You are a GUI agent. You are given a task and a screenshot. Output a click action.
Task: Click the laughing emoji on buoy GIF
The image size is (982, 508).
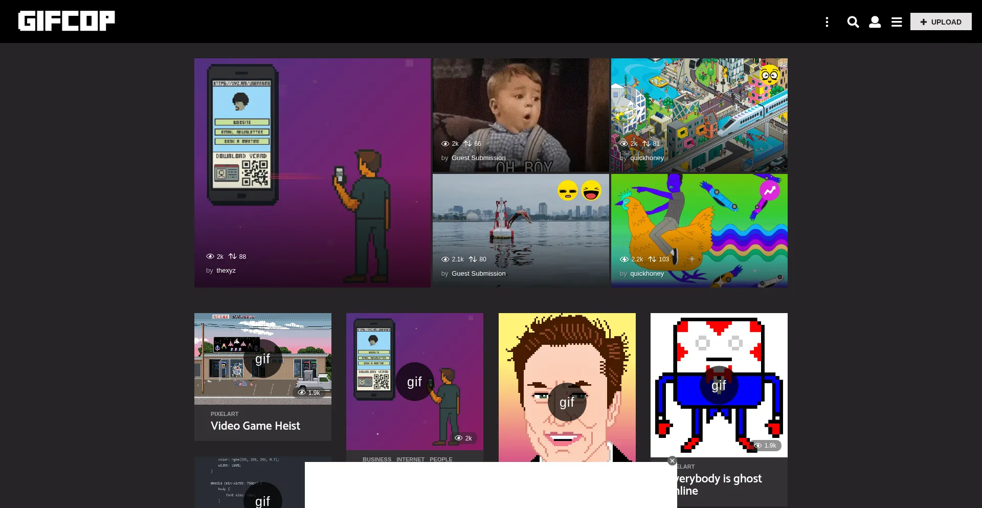coord(591,191)
